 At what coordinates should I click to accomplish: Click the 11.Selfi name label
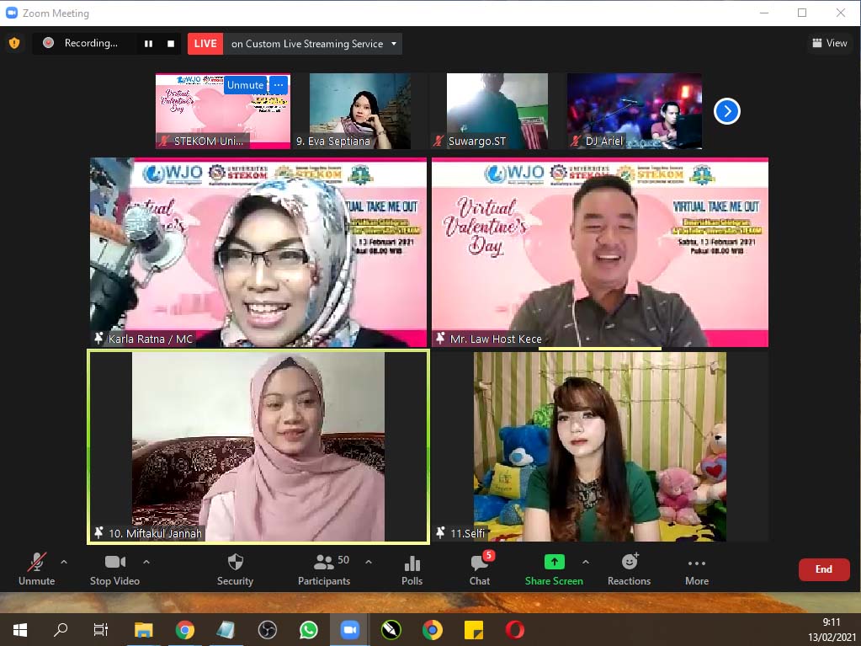click(x=468, y=533)
